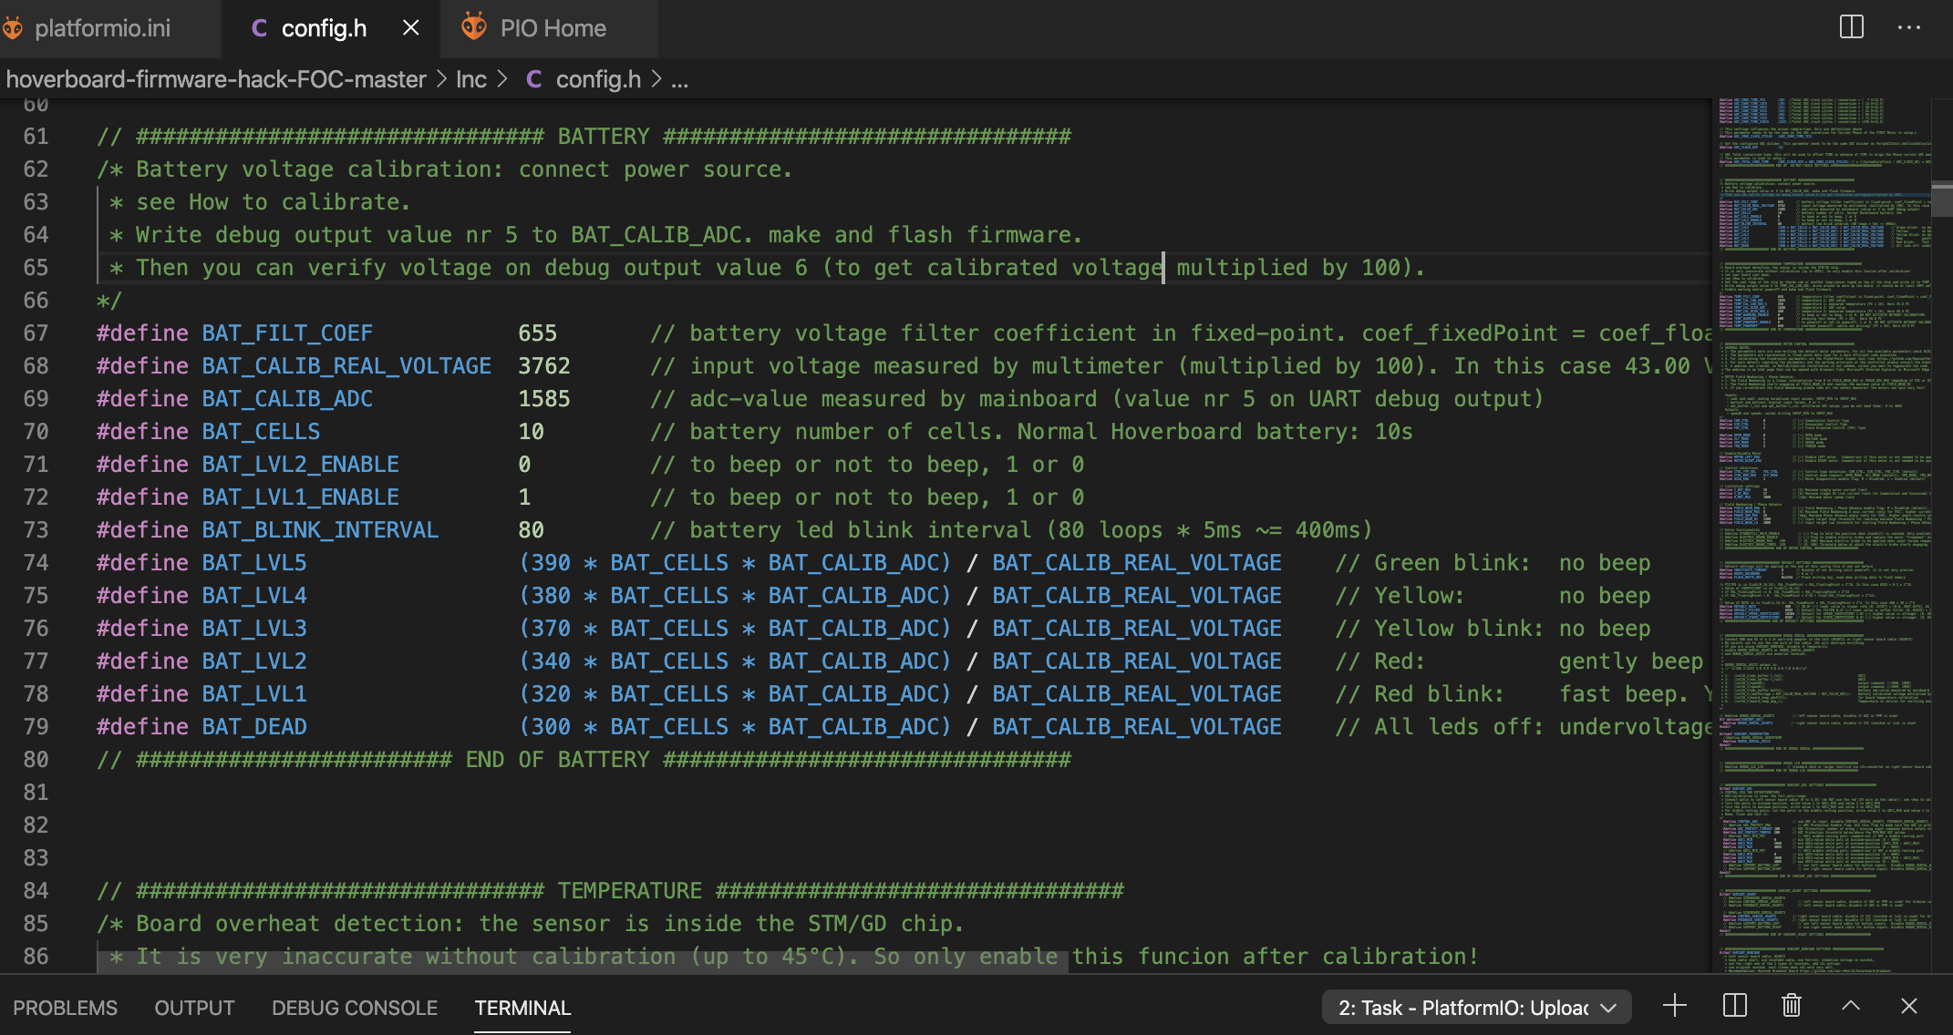The width and height of the screenshot is (1953, 1035).
Task: Click line number 67 in the gutter
Action: coord(36,333)
